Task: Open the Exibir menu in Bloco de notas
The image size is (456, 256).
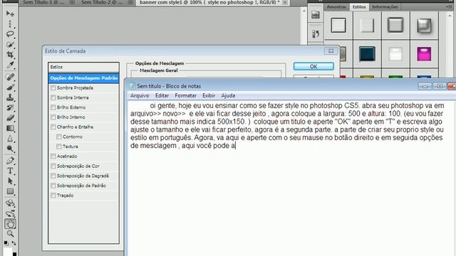Action: tap(209, 95)
